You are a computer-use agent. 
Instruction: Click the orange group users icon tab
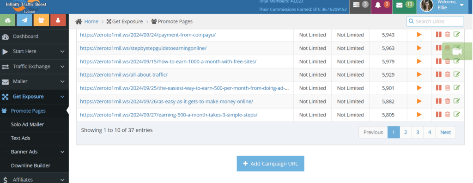tap(41, 20)
